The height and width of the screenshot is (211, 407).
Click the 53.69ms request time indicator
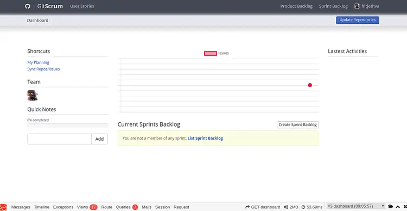[312, 207]
